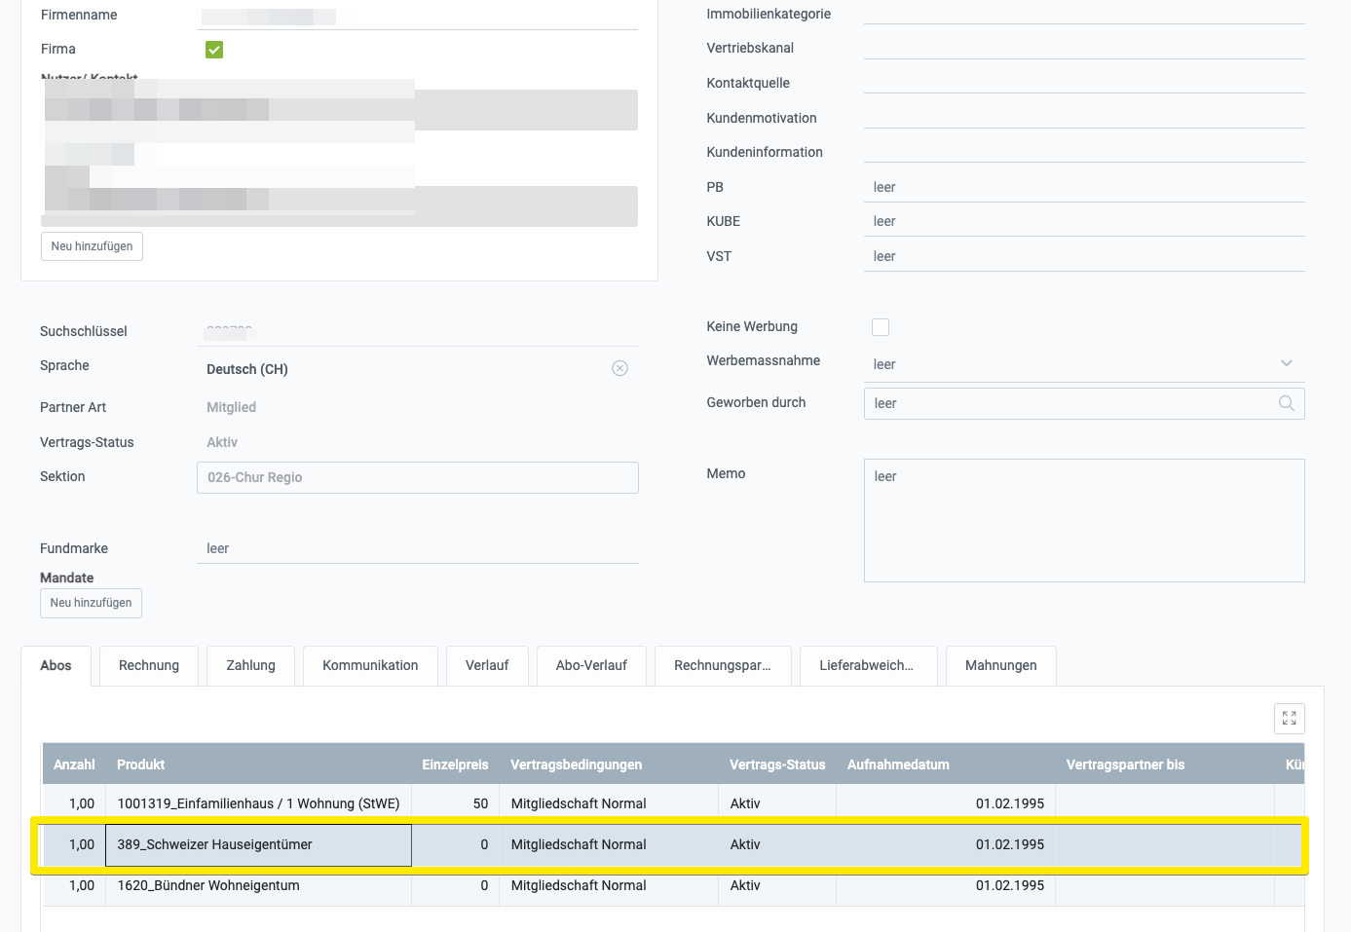This screenshot has height=932, width=1351.
Task: Click the Partner Art value Mitglied
Action: [231, 407]
